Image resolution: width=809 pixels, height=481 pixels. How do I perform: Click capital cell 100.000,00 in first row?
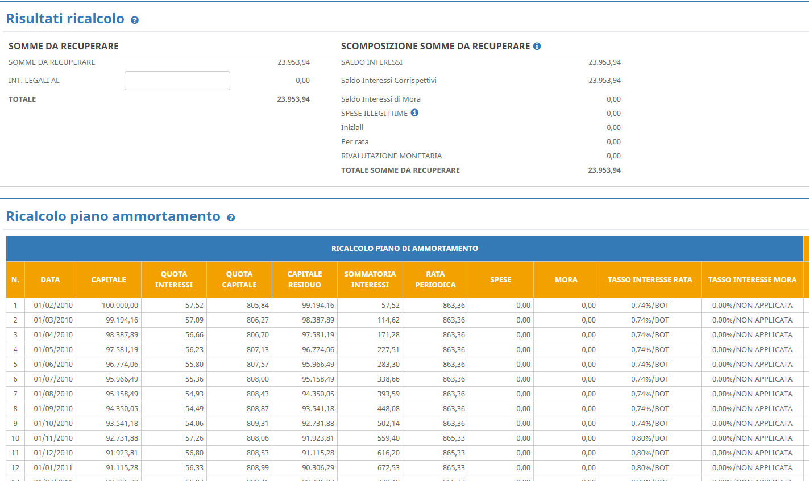pyautogui.click(x=119, y=306)
